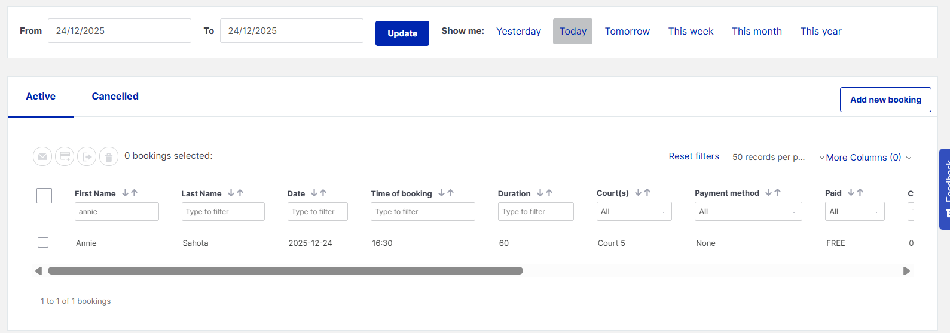Switch to the Cancelled tab
Viewport: 950px width, 333px height.
[115, 97]
